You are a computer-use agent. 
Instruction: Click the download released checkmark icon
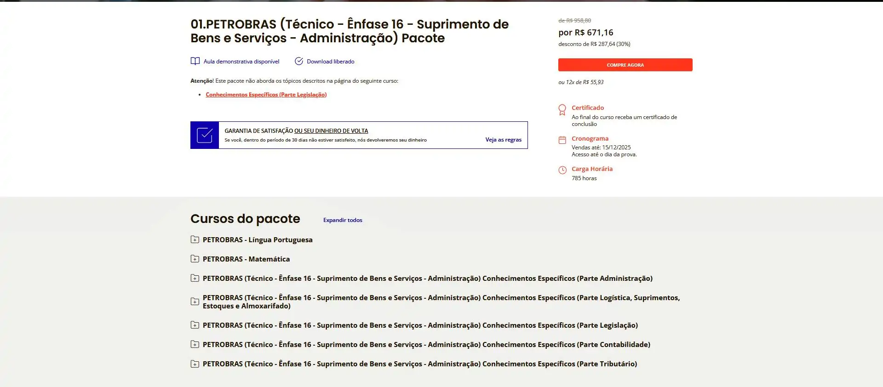point(299,61)
